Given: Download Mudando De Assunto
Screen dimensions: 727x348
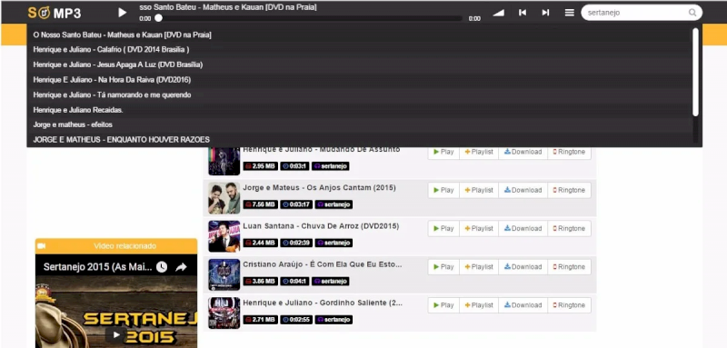Looking at the screenshot, I should [x=523, y=152].
